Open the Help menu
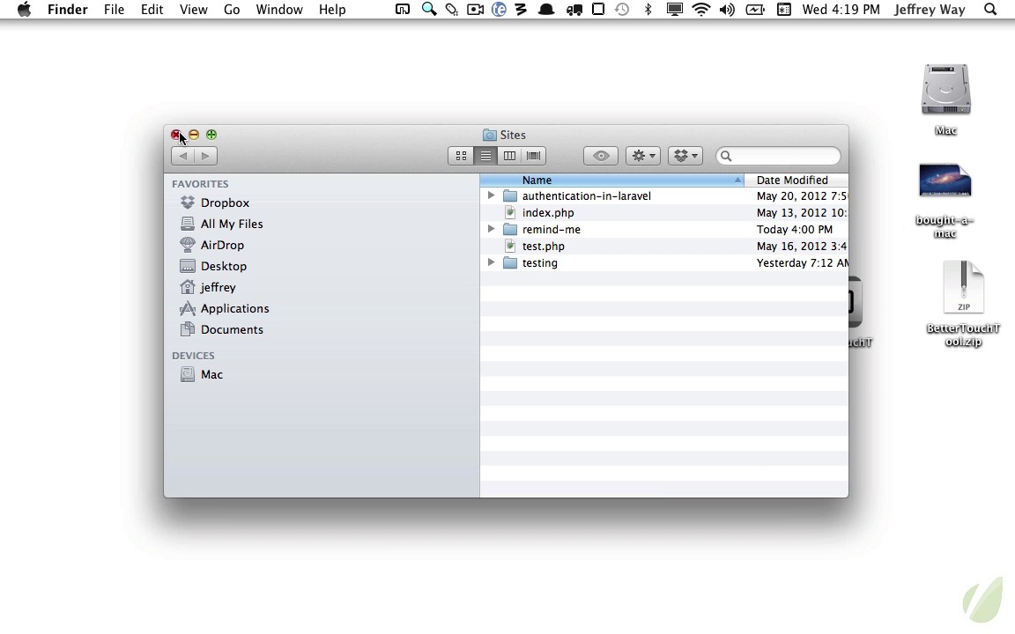 332,10
